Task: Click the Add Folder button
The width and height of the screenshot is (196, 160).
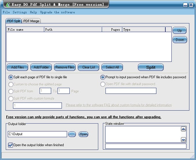Action: (x=41, y=67)
